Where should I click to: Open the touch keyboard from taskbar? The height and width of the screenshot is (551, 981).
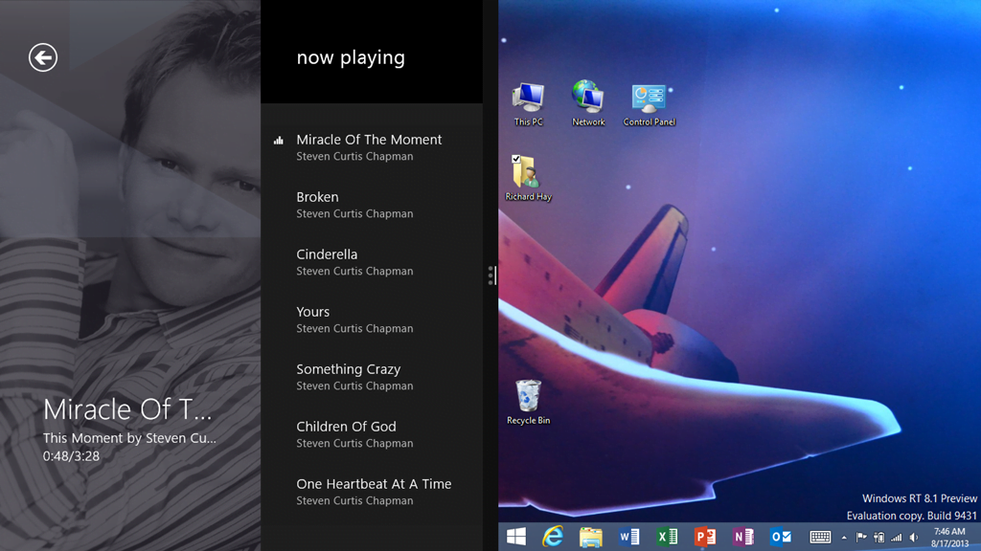820,538
